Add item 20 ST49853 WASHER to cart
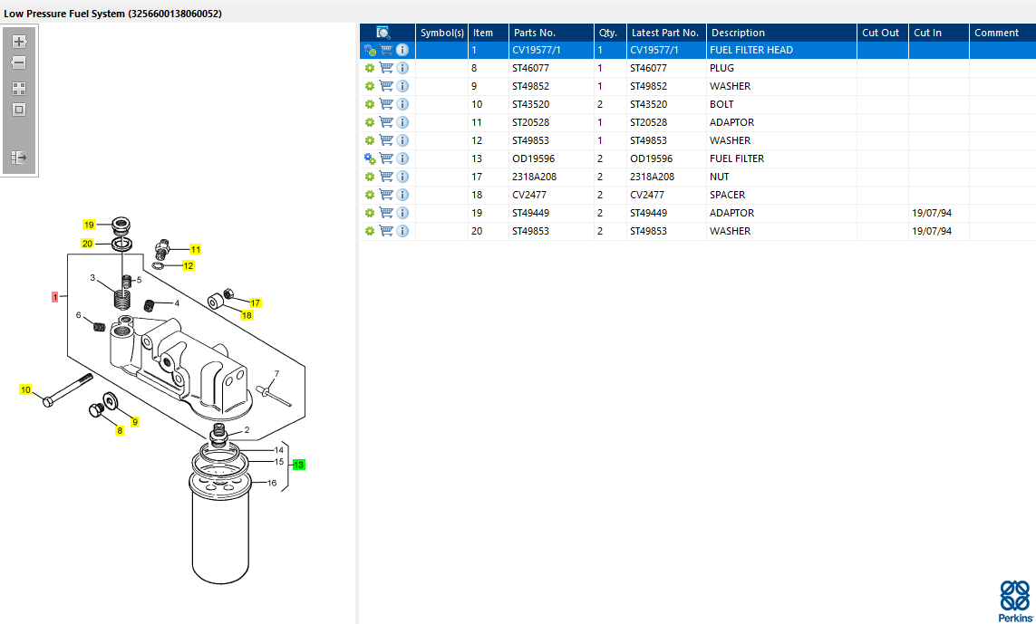 (x=386, y=231)
